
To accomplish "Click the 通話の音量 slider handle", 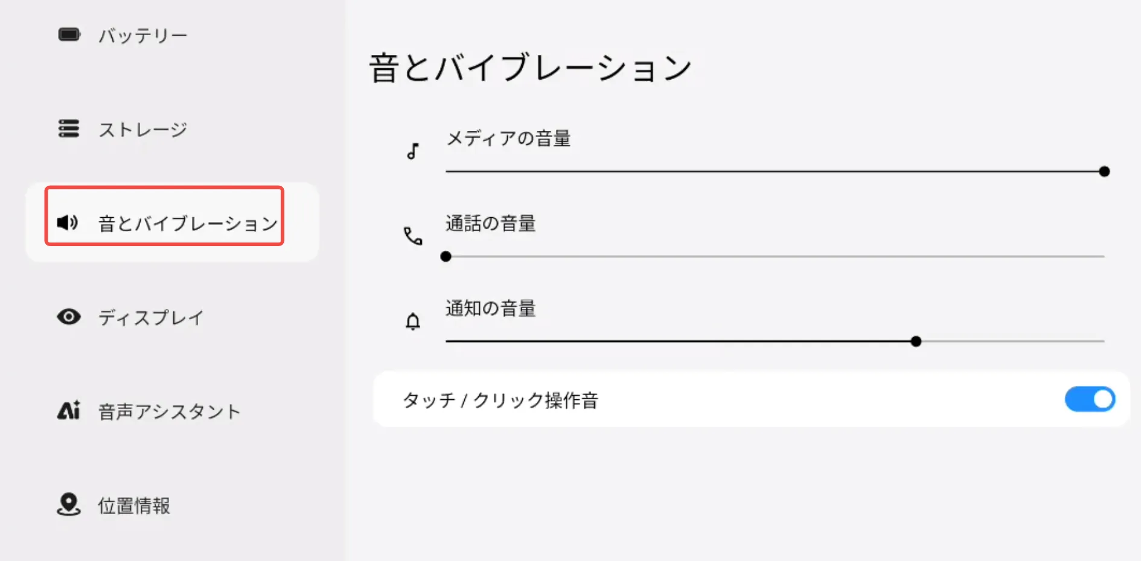I will pyautogui.click(x=446, y=257).
